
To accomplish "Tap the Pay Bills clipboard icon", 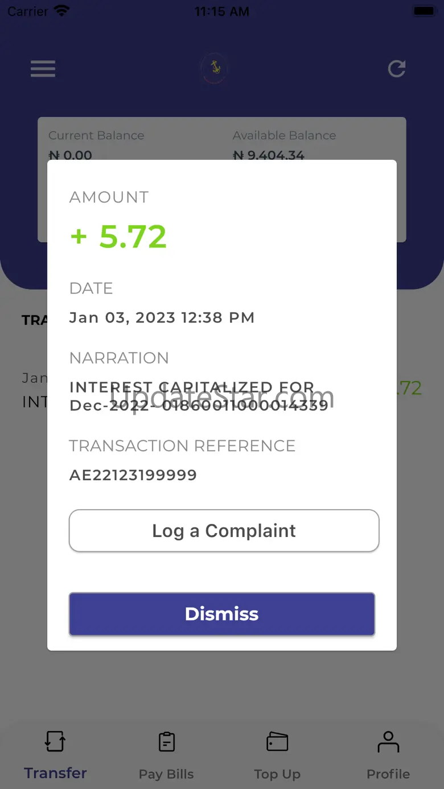I will pyautogui.click(x=166, y=742).
